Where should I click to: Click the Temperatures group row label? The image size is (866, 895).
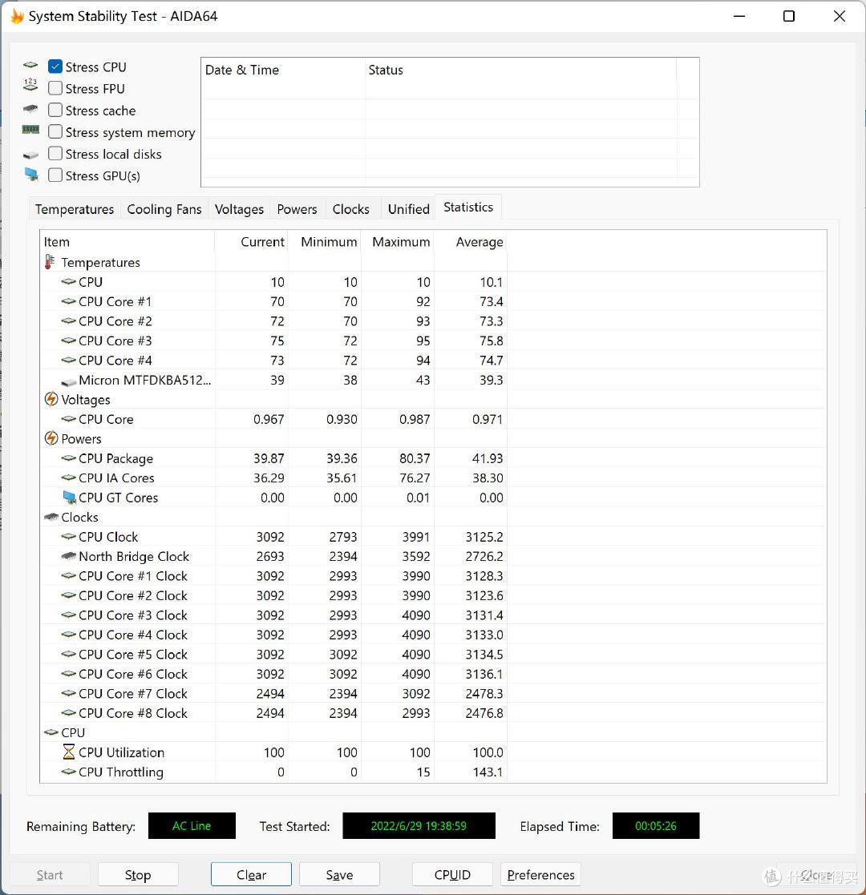[100, 262]
